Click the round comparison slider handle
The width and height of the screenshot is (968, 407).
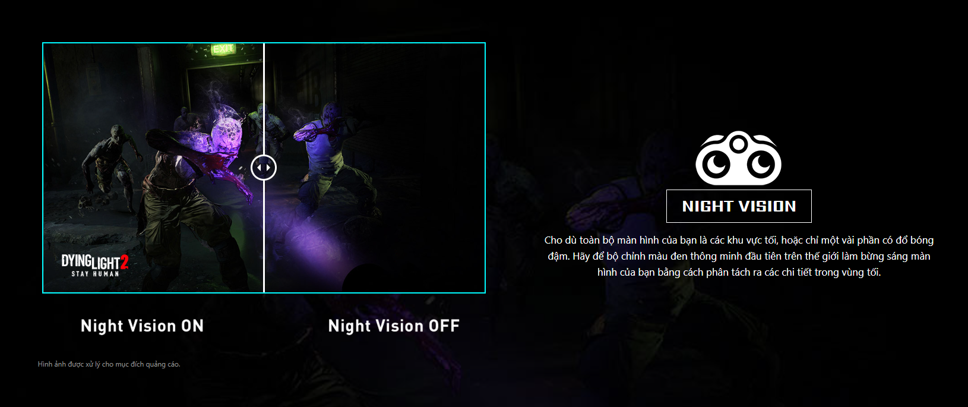point(264,168)
